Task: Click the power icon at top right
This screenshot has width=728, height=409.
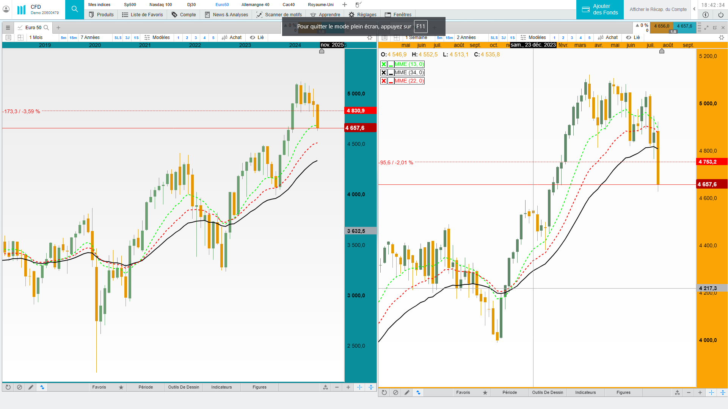Action: pyautogui.click(x=721, y=15)
